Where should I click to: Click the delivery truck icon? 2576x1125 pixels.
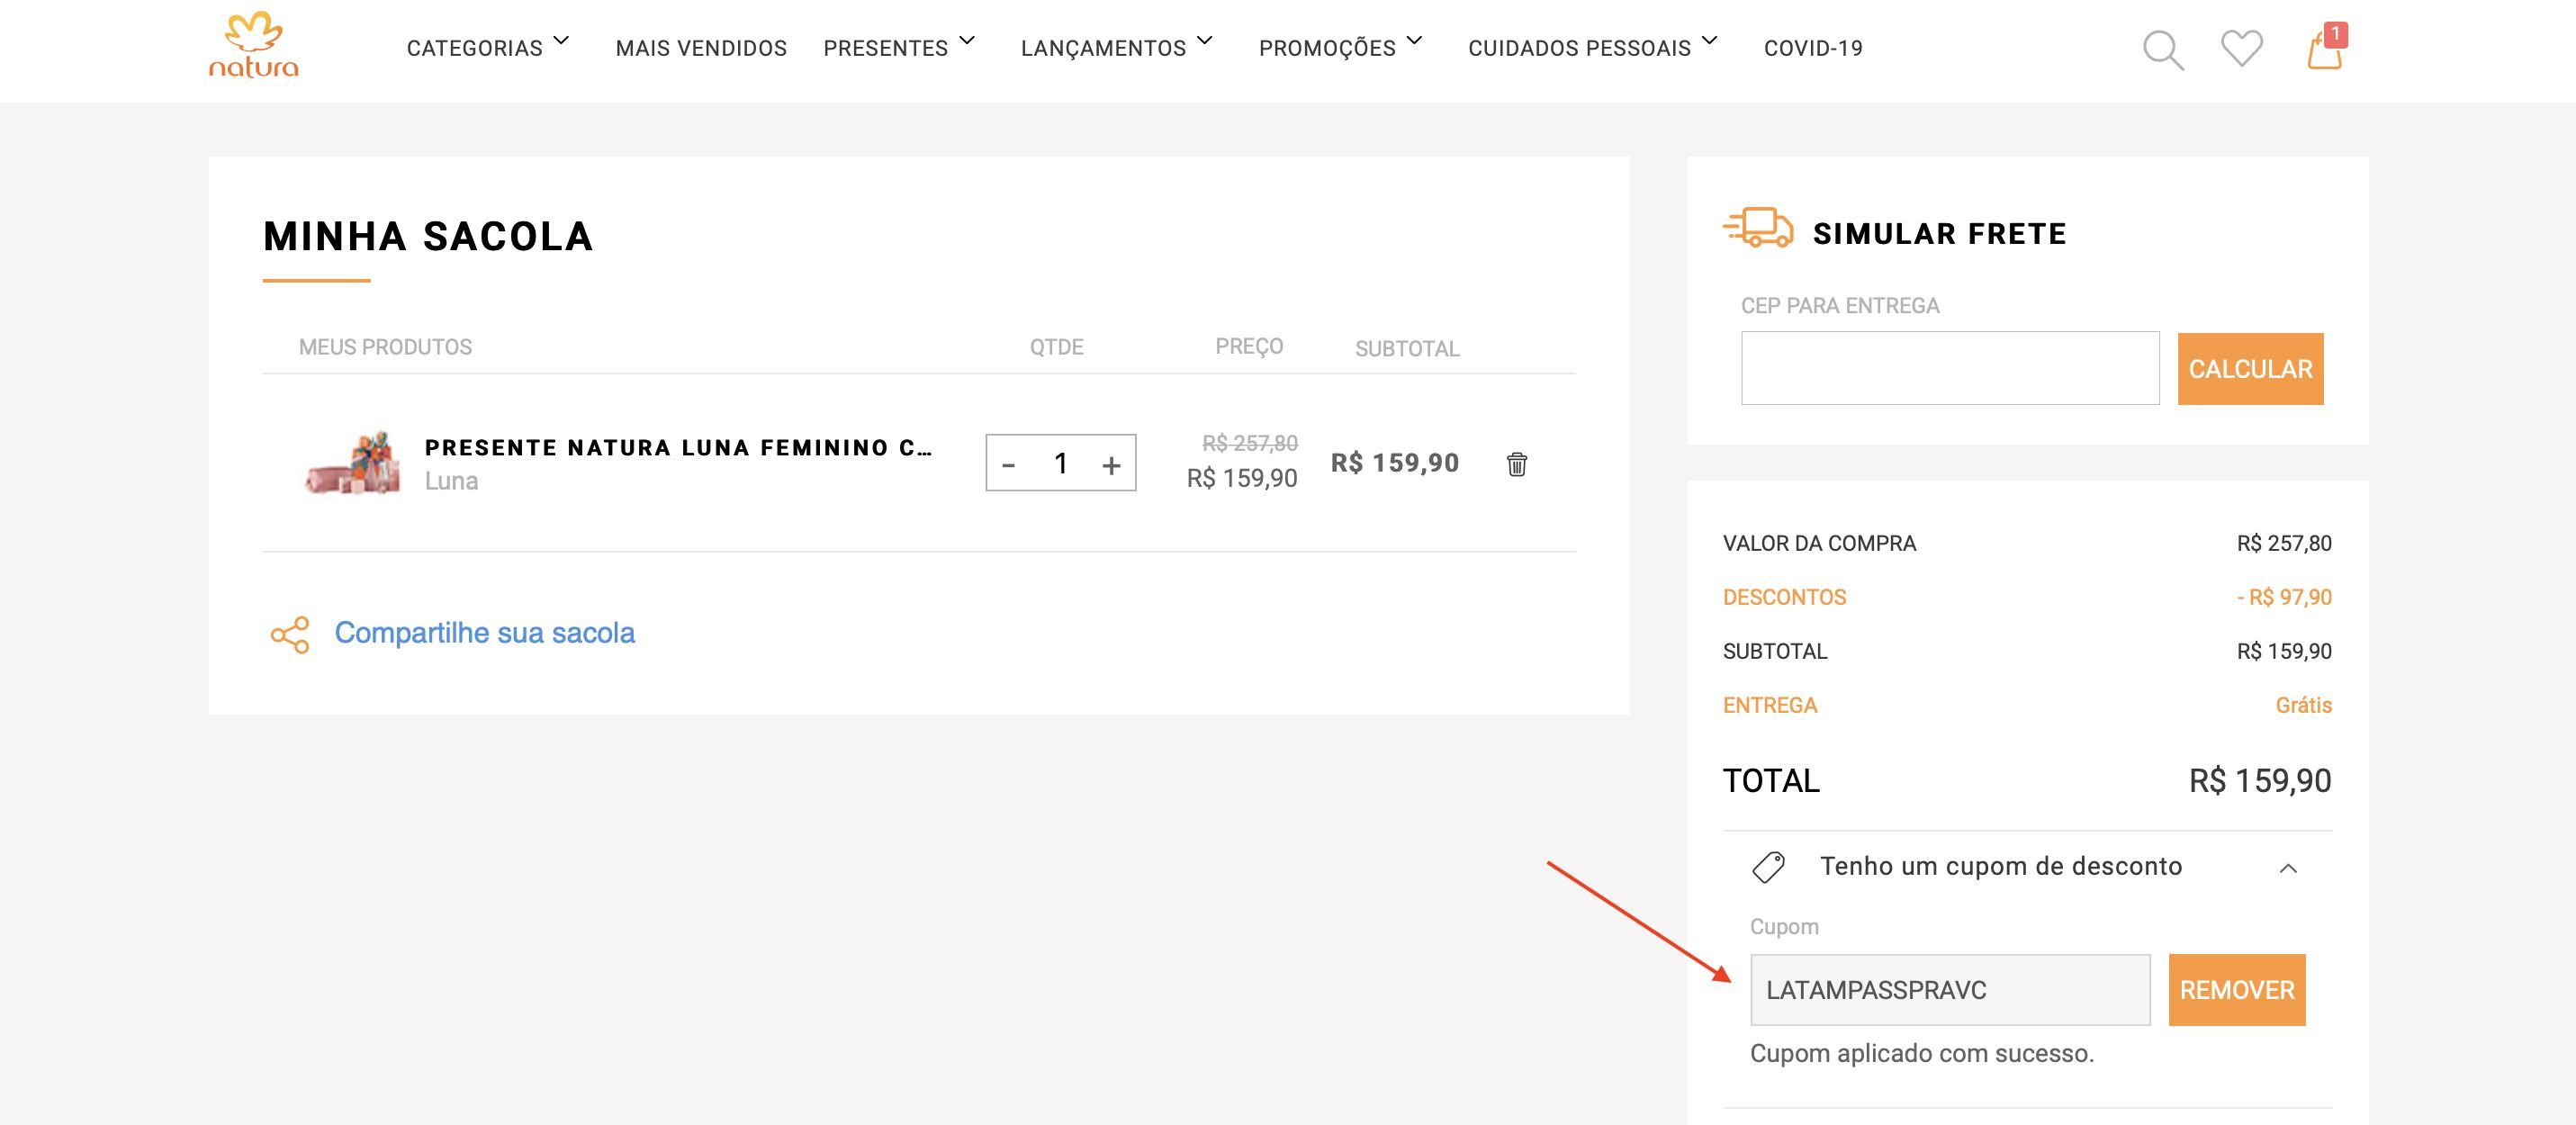1758,228
